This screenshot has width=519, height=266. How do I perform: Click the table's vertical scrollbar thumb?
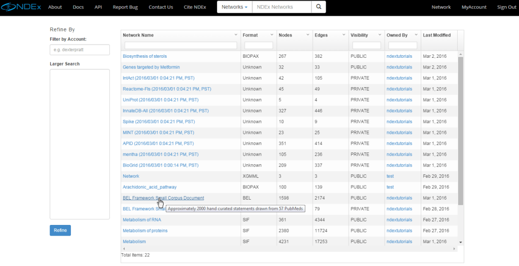pos(460,131)
